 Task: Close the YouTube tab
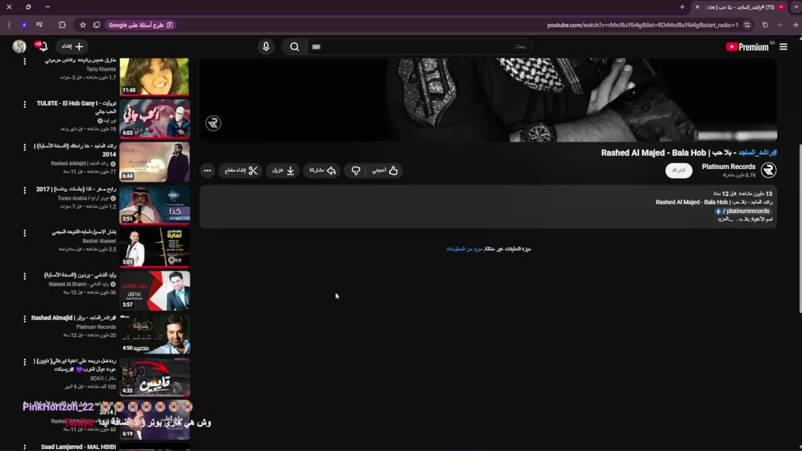697,7
